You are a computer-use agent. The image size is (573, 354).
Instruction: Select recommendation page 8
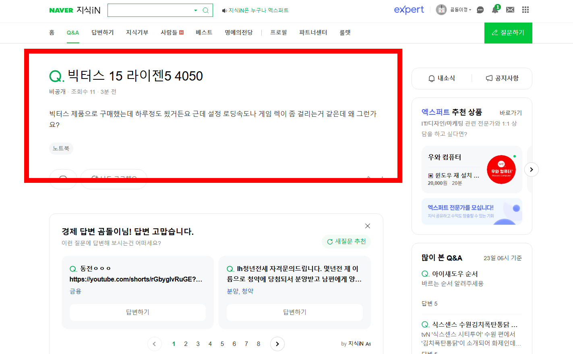coord(258,344)
